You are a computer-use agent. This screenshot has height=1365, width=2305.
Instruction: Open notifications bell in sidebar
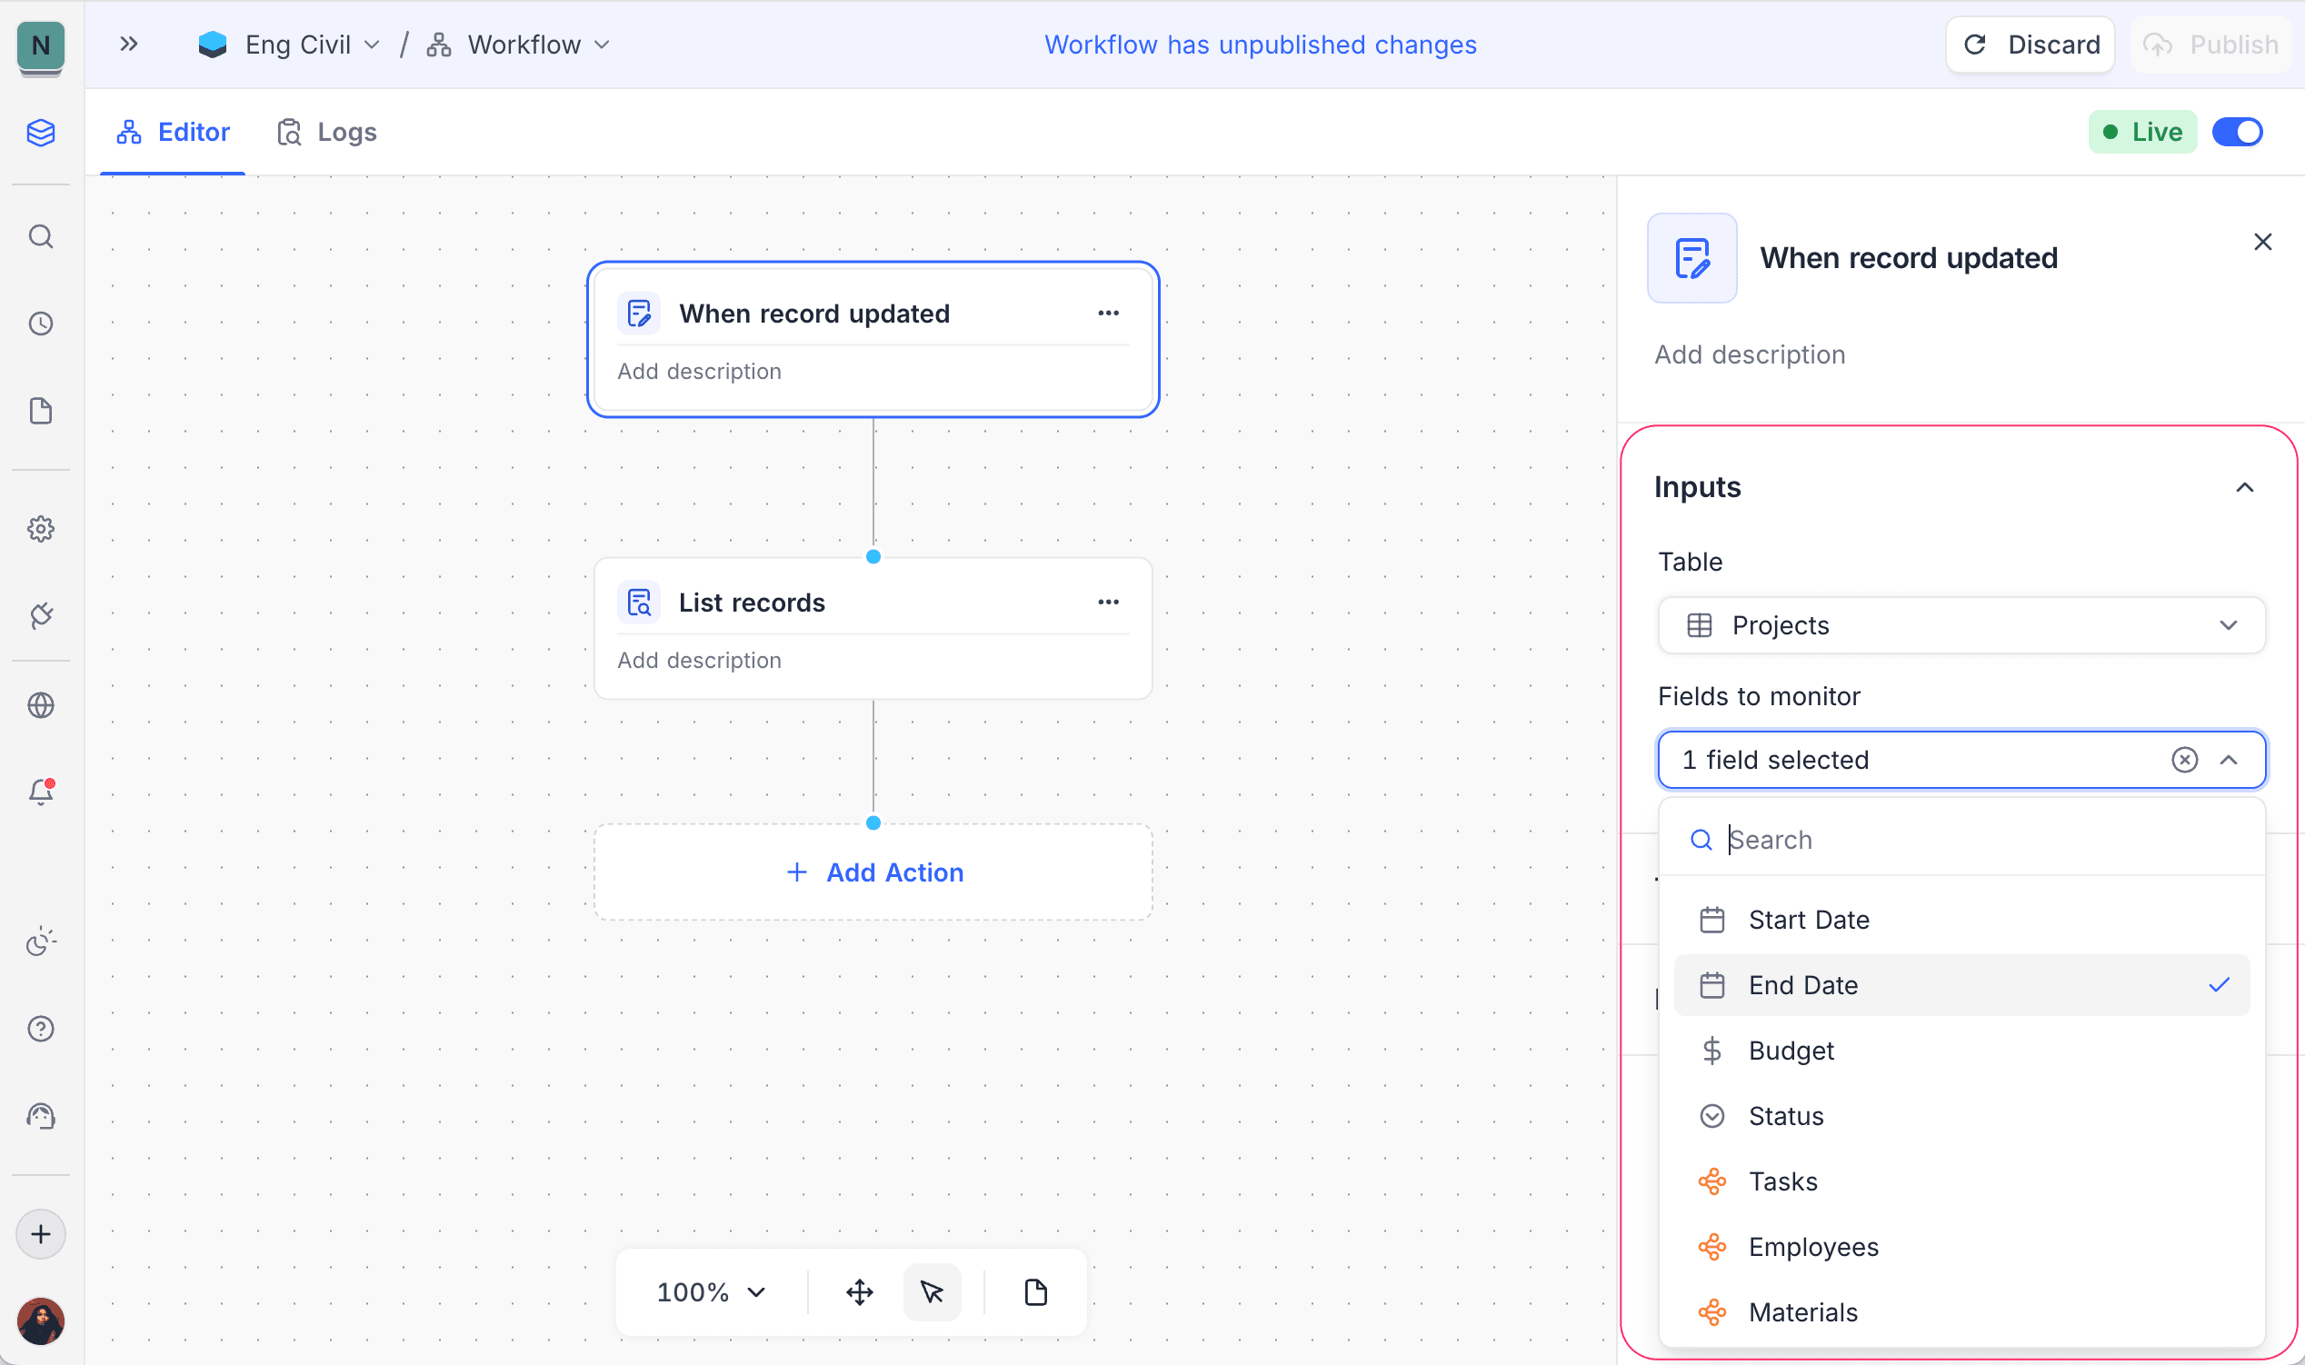pyautogui.click(x=41, y=792)
